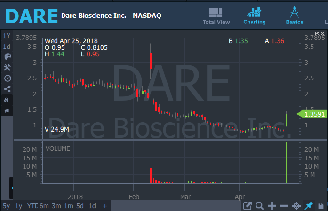The width and height of the screenshot is (328, 211).
Task: Open the Total View layout
Action: click(216, 16)
